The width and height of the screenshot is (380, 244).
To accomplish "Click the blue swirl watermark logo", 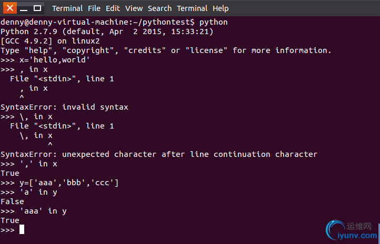I will 335,229.
